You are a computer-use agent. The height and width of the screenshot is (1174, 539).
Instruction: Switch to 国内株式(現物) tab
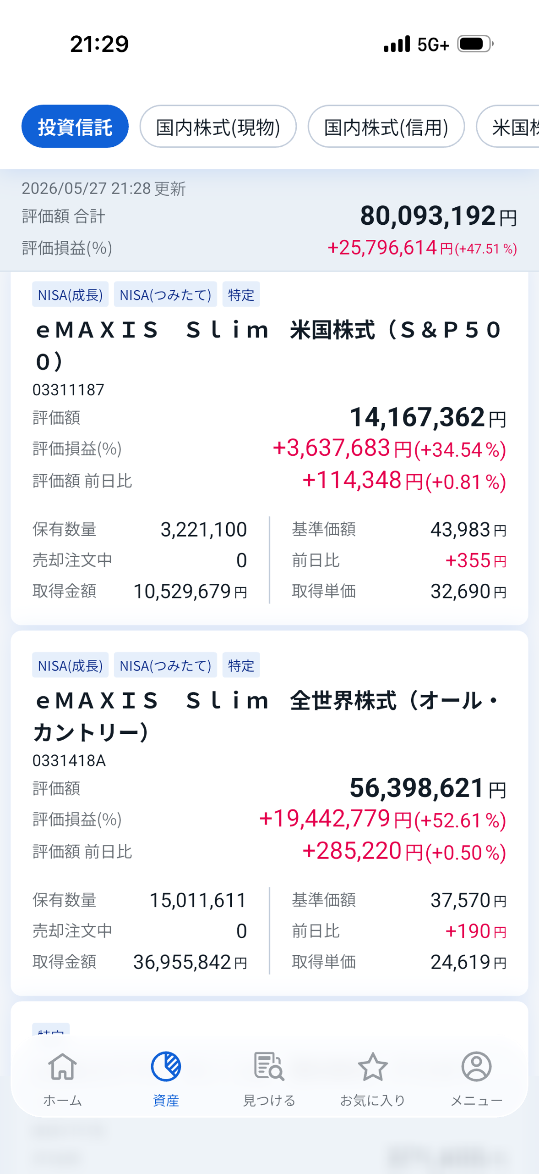(218, 127)
